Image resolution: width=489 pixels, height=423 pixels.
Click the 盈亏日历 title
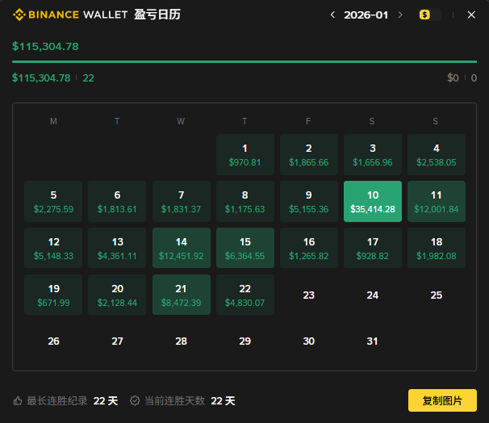157,15
